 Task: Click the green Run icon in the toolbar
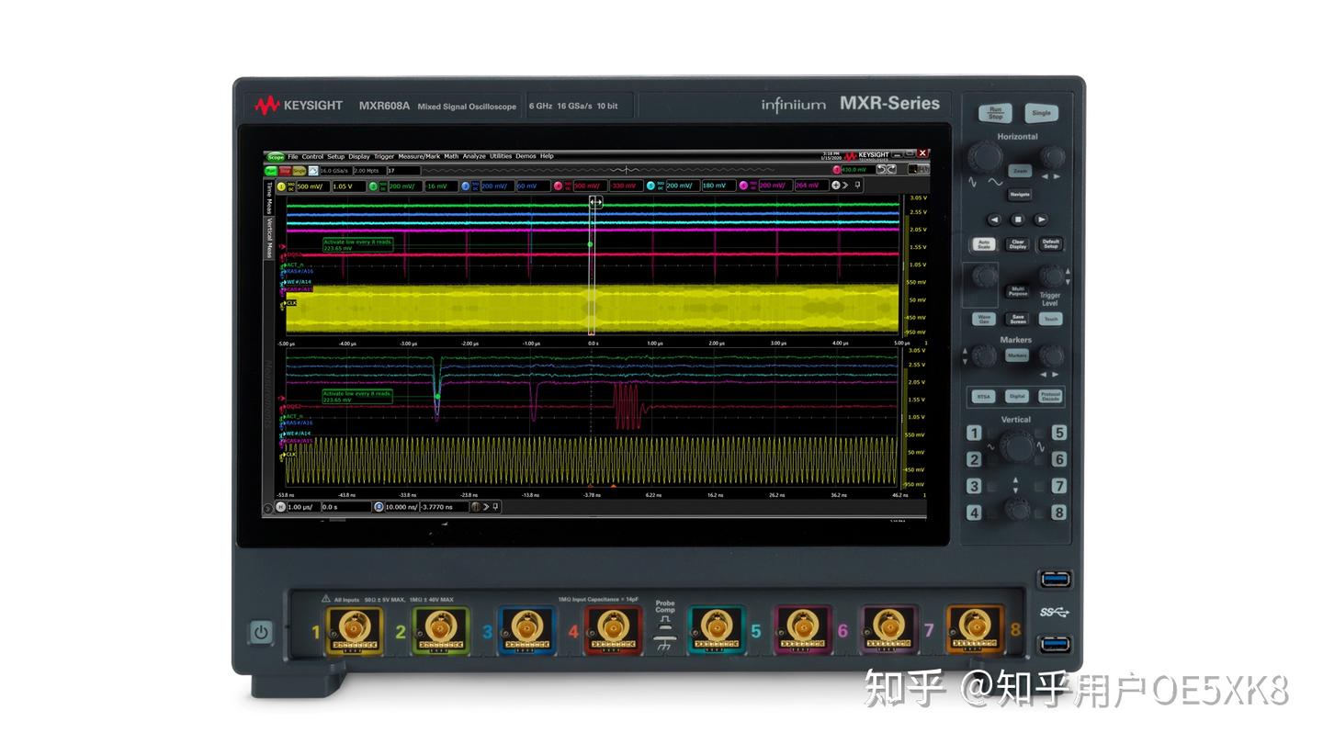[x=270, y=171]
